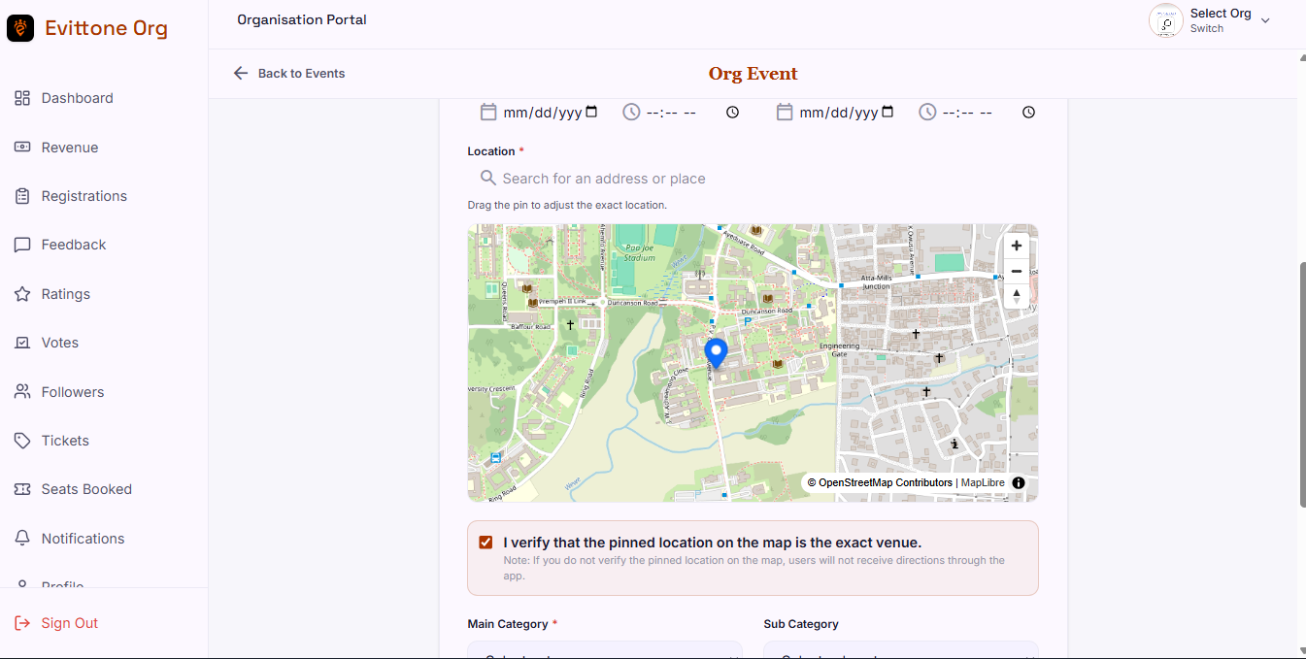Click the page vertical scrollbar
Viewport: 1306px width, 659px height.
click(x=1302, y=383)
